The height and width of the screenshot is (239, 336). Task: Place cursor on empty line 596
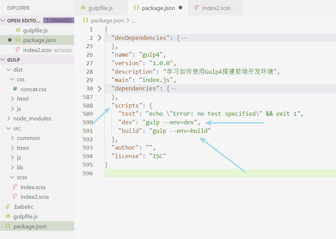click(214, 173)
